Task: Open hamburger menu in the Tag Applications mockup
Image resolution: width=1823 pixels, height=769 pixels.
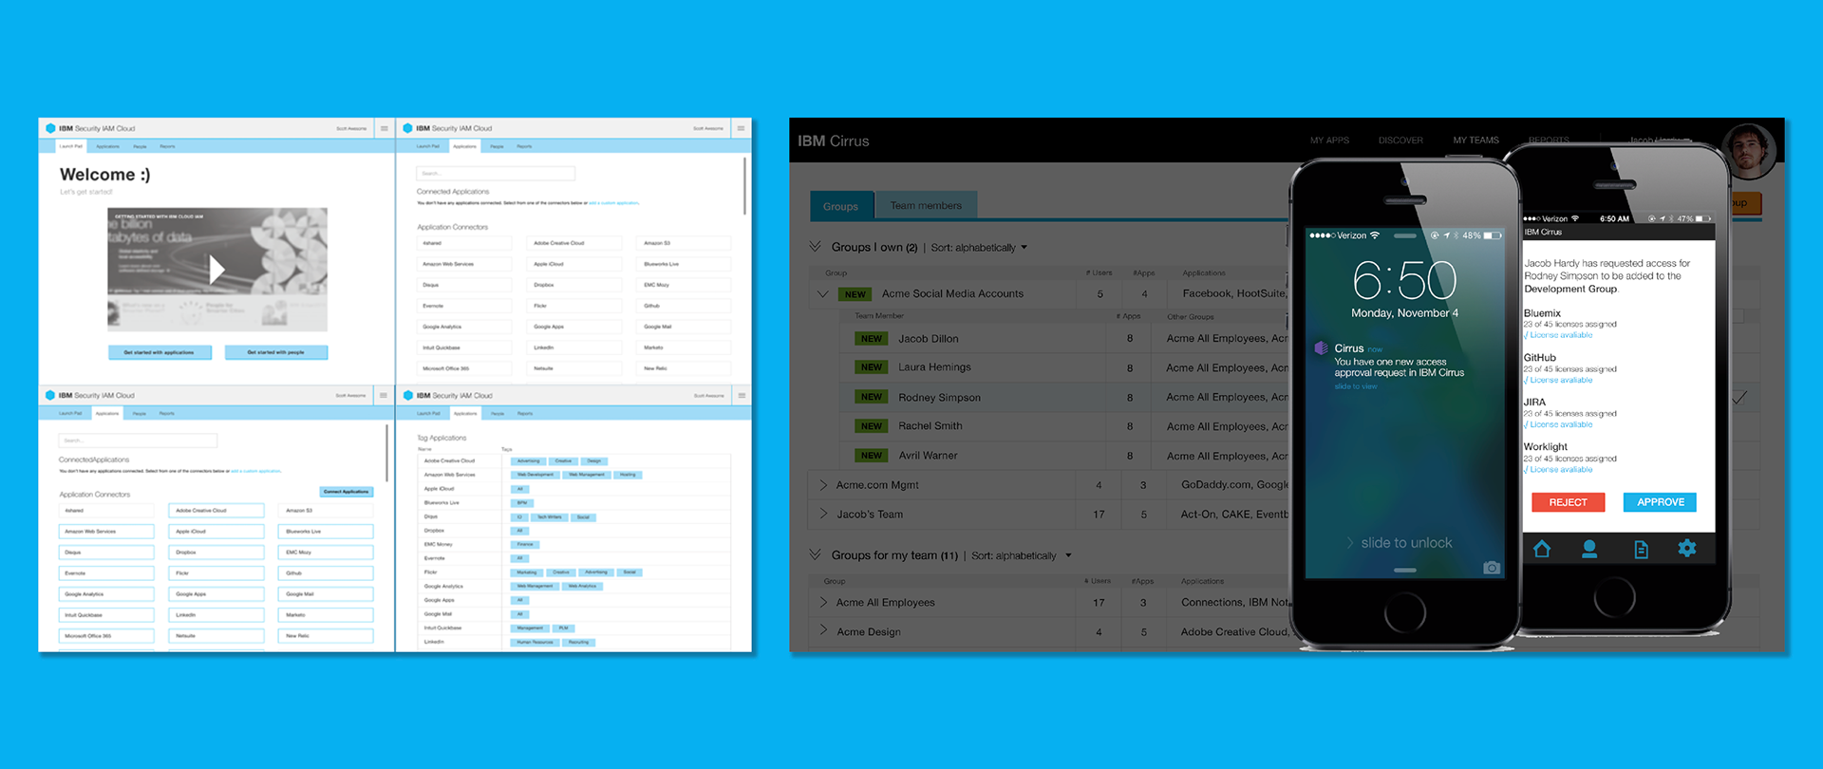Action: (741, 395)
